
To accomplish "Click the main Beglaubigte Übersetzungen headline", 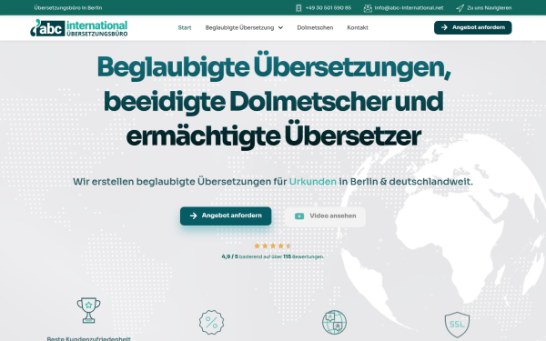I will (273, 101).
